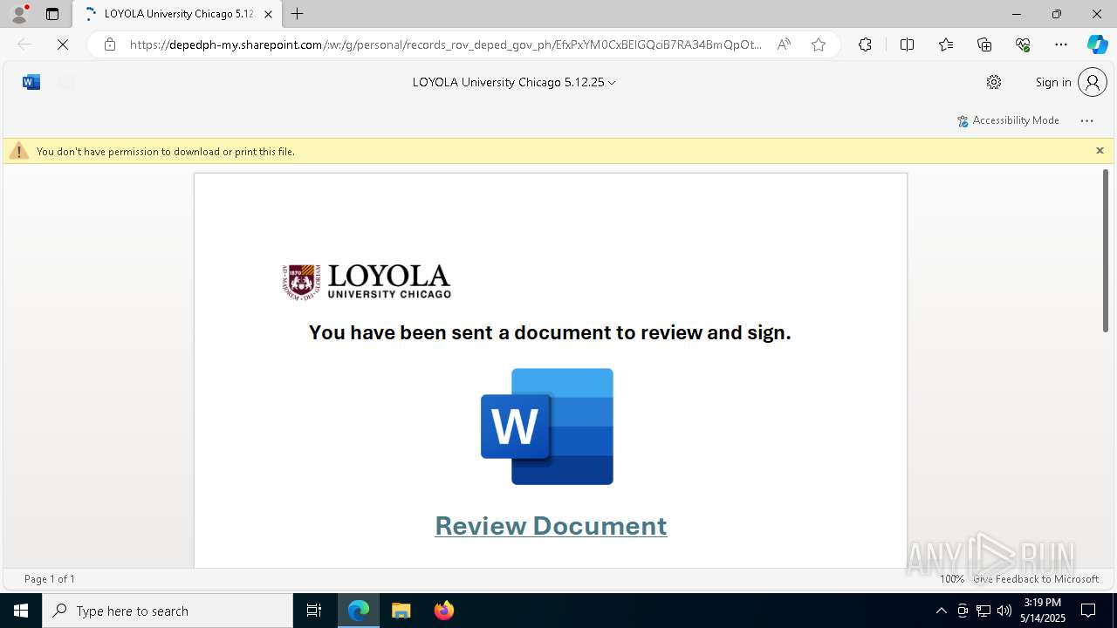Show hidden system tray icons
The height and width of the screenshot is (628, 1117).
coord(941,611)
